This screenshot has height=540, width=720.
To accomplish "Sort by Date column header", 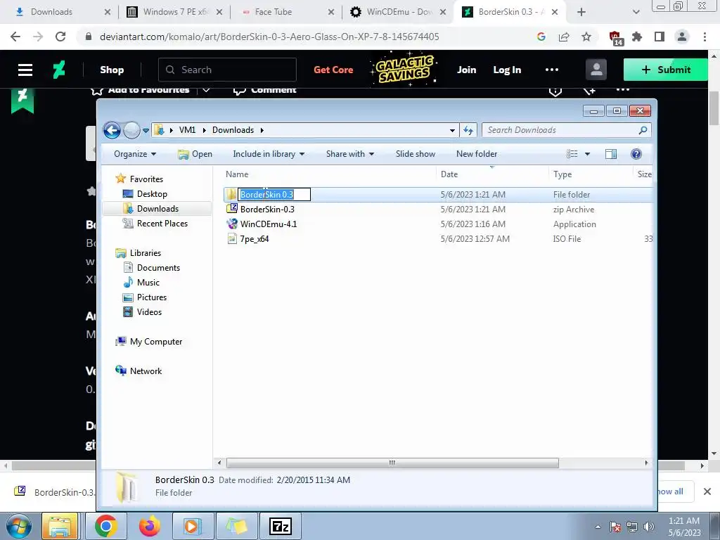I will click(449, 174).
